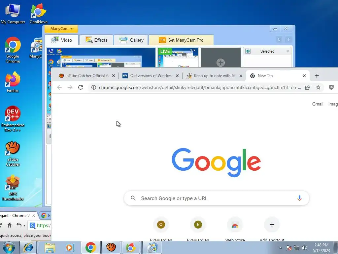Close the Chrome Web Store tab in CoolNovo
The height and width of the screenshot is (254, 338).
pos(34,216)
